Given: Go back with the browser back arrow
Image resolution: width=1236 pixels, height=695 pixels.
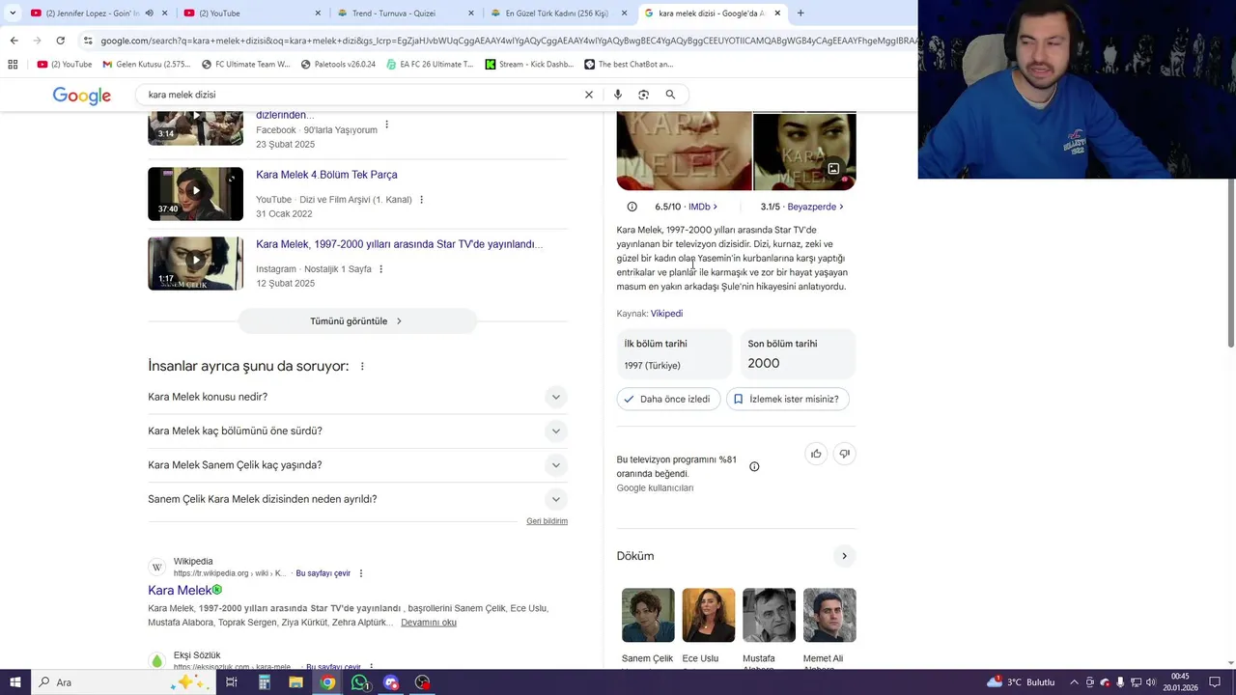Looking at the screenshot, I should pyautogui.click(x=14, y=41).
